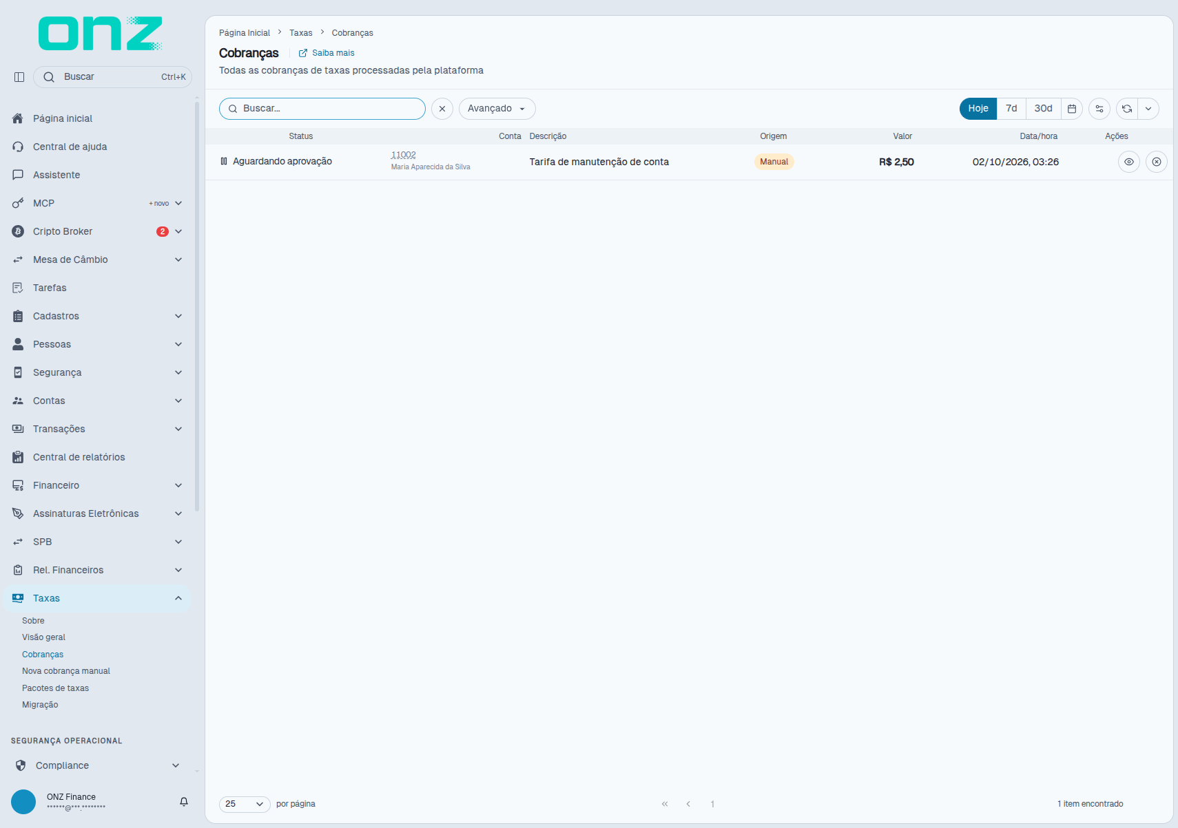Screen dimensions: 1178x828
Task: Open sidebar Buscar Ctrl+K search box
Action: (112, 77)
